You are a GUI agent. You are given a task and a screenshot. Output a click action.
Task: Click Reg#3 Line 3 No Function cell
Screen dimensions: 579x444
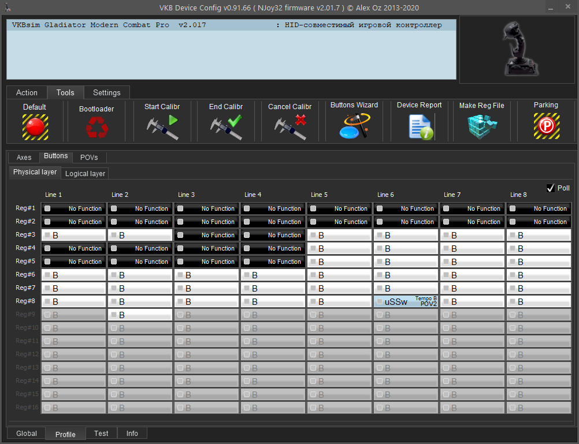(x=206, y=235)
